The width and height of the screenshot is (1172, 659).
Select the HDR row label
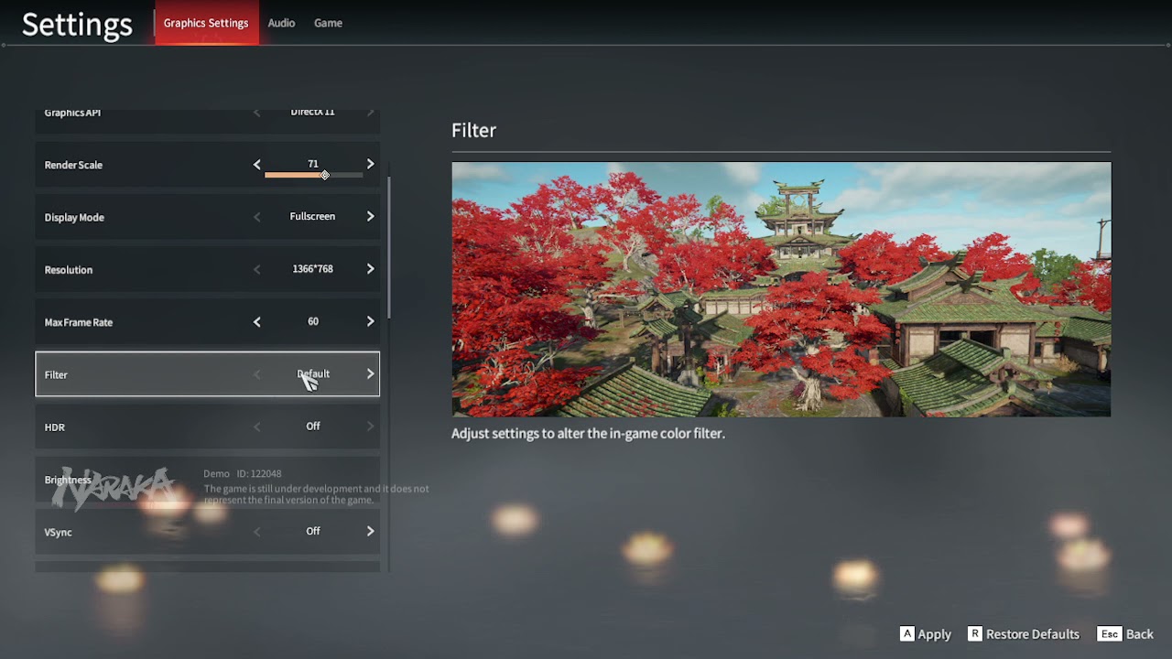55,427
